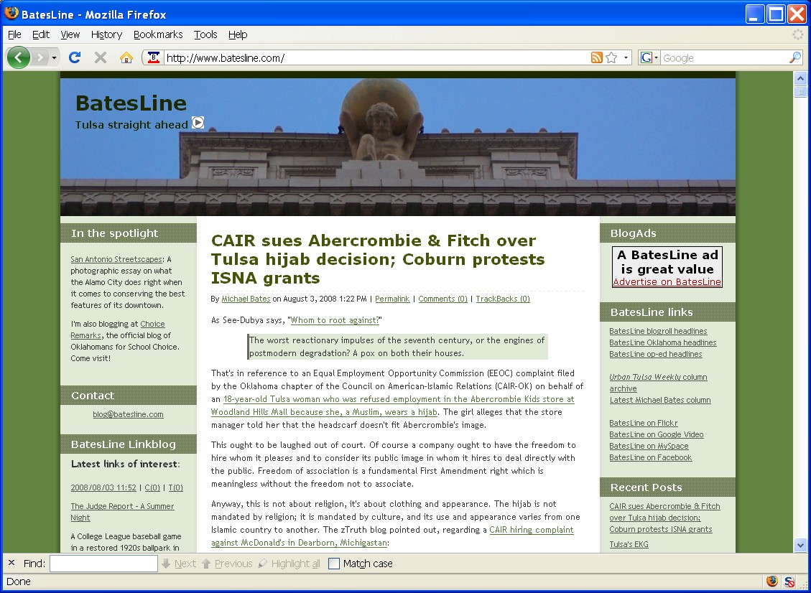Screen dimensions: 811x593
Task: Click the blocked-script S status icon
Action: [x=789, y=581]
